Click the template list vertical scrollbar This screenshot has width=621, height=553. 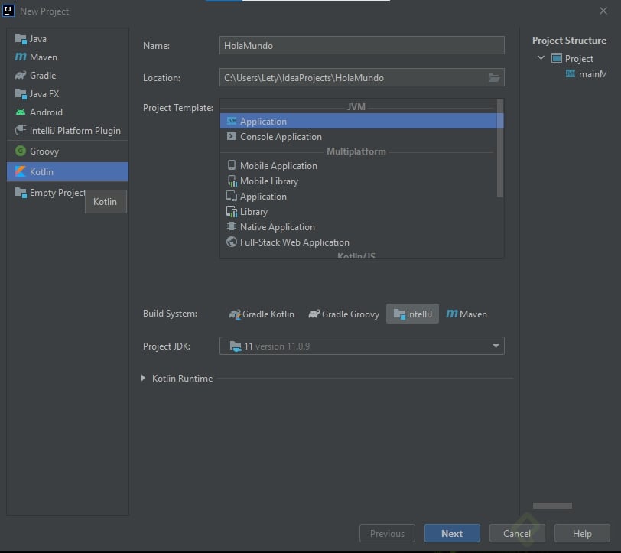(x=500, y=148)
